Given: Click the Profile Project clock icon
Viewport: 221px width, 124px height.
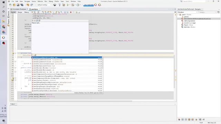Looking at the screenshot, I should point(78,5).
